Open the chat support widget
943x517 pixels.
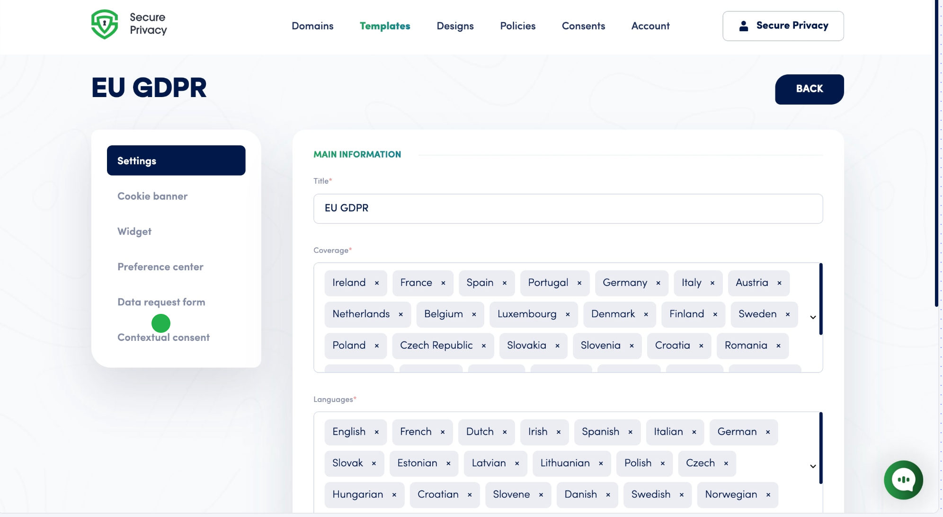click(903, 480)
